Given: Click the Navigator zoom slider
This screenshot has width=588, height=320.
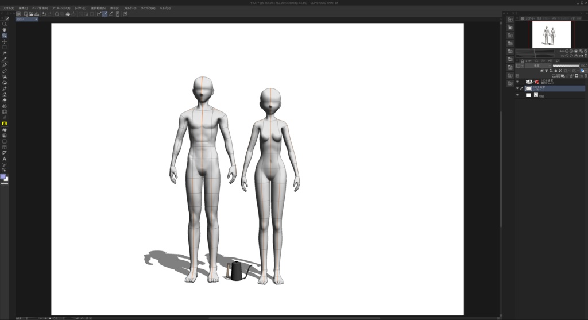Looking at the screenshot, I should coord(535,51).
